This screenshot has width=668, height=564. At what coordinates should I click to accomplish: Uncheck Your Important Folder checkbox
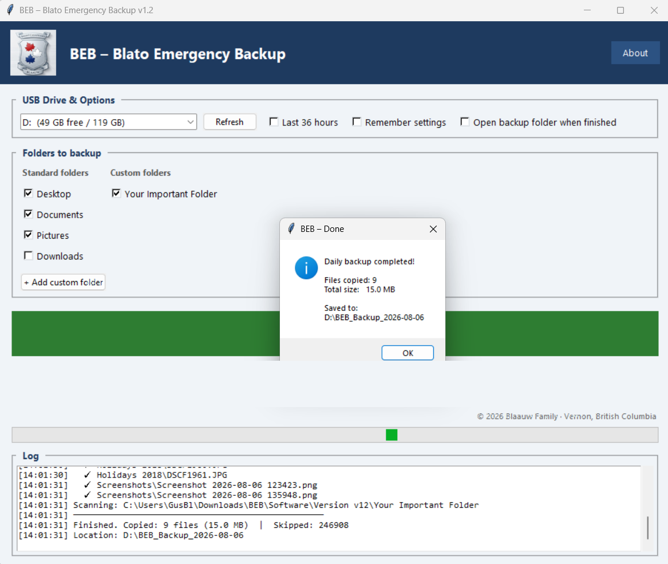[x=116, y=194]
